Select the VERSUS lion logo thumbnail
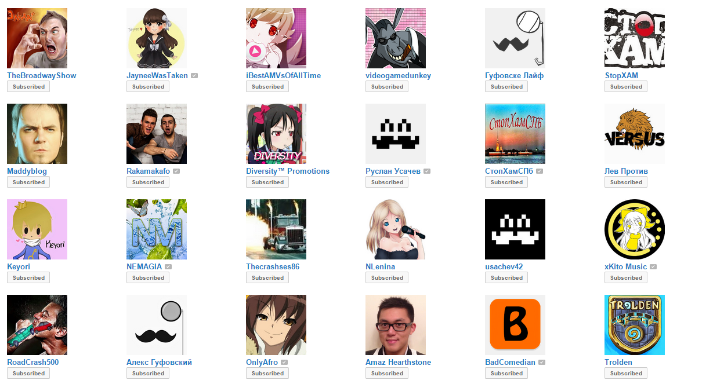Image resolution: width=724 pixels, height=384 pixels. point(635,134)
